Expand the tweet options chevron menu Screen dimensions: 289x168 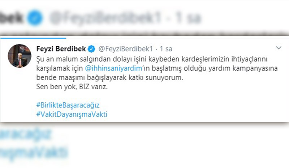pyautogui.click(x=279, y=48)
